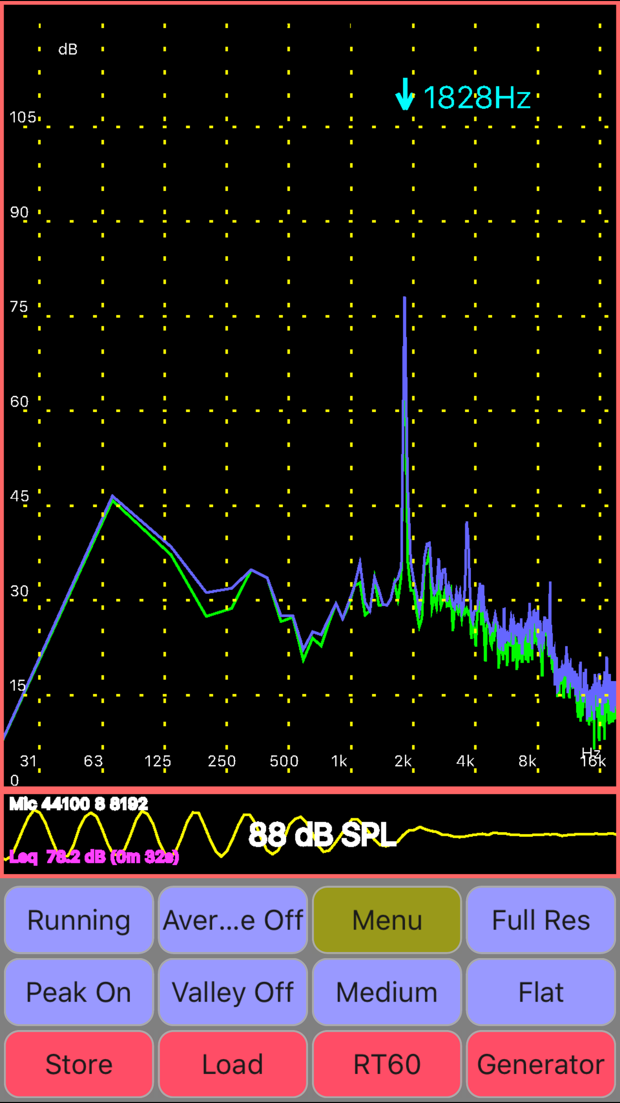The width and height of the screenshot is (620, 1103).
Task: Switch the Full Res resolution mode
Action: click(x=541, y=920)
